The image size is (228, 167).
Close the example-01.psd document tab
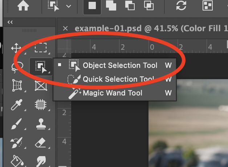65,28
